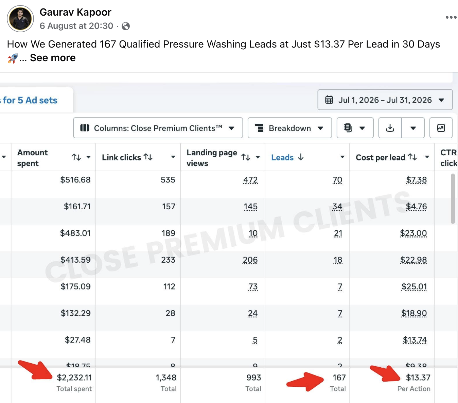The image size is (458, 403).
Task: Sort by Cost per lead arrows
Action: 412,157
